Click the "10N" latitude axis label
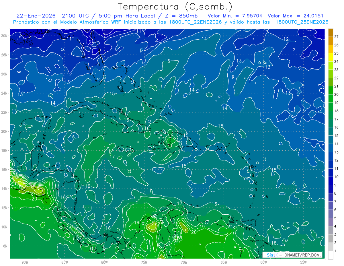Screen dimensions: 344x266 coord(5,227)
